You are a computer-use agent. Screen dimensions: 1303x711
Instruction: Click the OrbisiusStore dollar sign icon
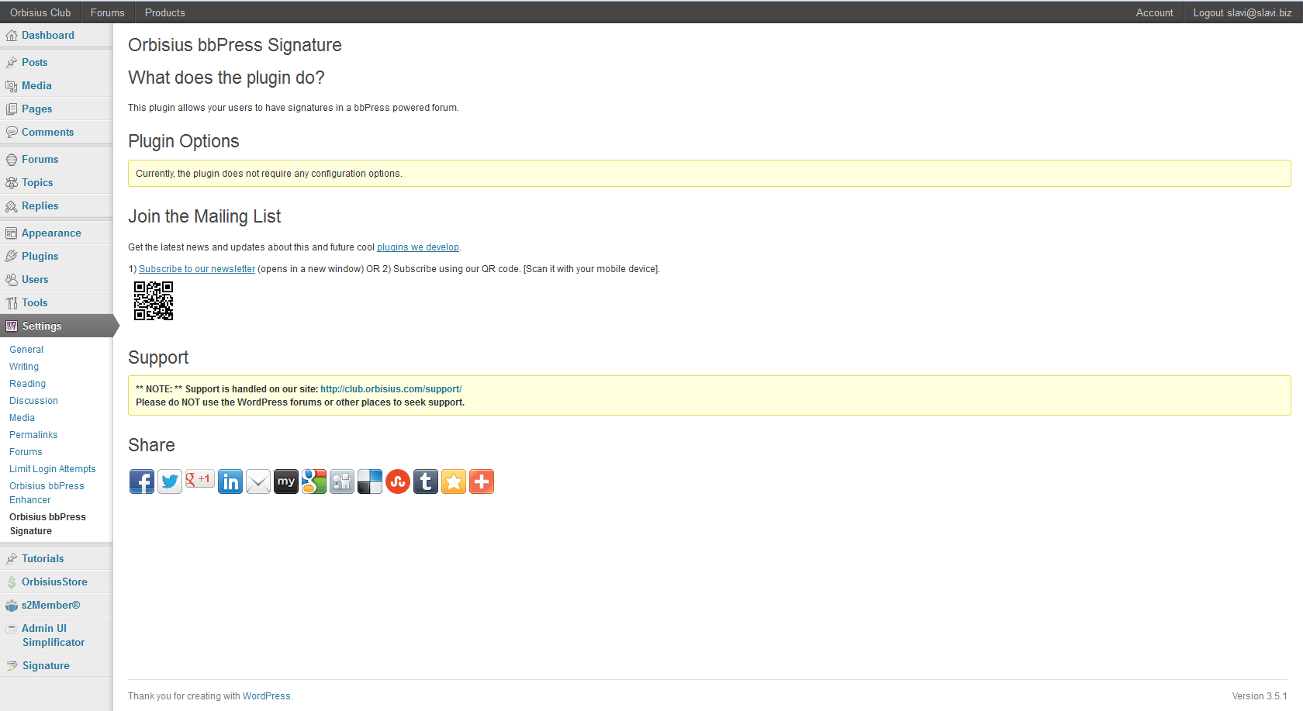tap(12, 582)
